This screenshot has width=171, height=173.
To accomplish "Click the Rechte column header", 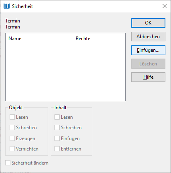I will (95, 39).
